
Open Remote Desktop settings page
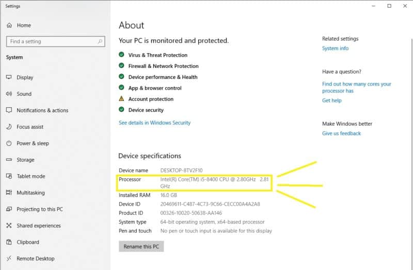[35, 259]
